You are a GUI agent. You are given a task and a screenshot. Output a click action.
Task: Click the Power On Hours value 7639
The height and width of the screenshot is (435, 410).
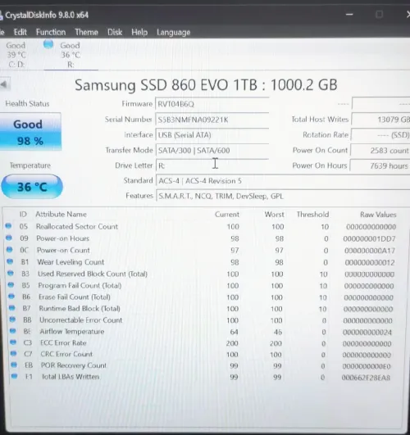pos(380,165)
